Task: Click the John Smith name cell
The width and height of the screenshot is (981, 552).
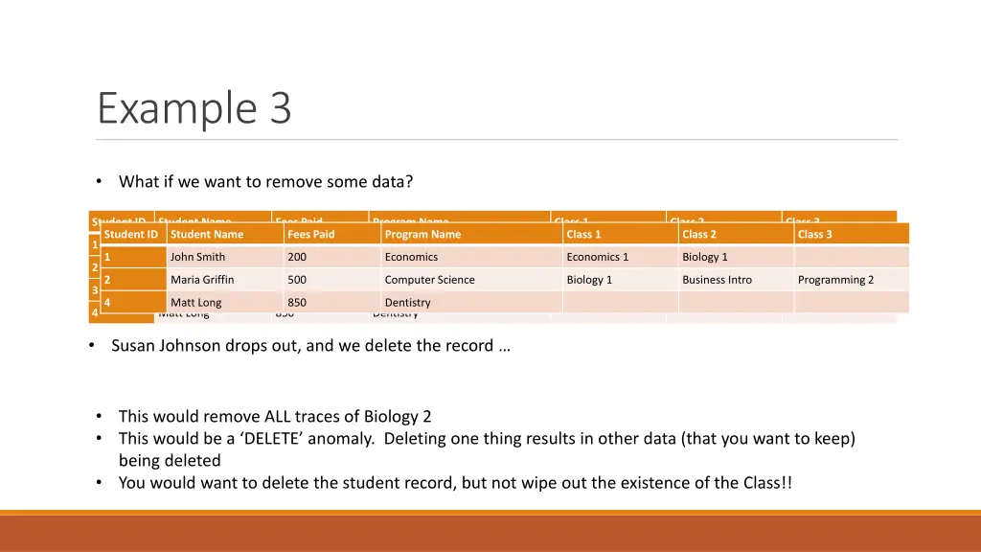Action: [x=225, y=257]
